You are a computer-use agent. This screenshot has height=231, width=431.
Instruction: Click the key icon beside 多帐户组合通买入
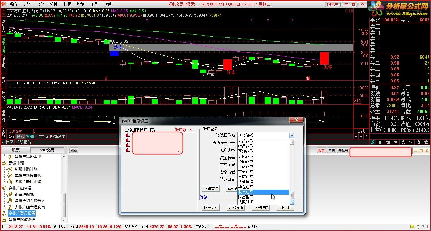tap(10, 201)
